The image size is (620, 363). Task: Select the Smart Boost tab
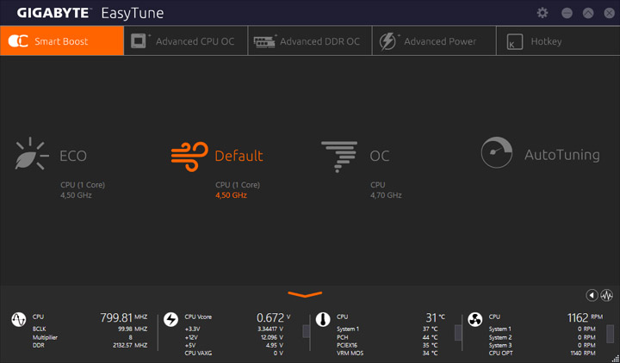[62, 41]
